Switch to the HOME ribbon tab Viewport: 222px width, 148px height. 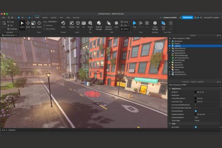pyautogui.click(x=37, y=17)
